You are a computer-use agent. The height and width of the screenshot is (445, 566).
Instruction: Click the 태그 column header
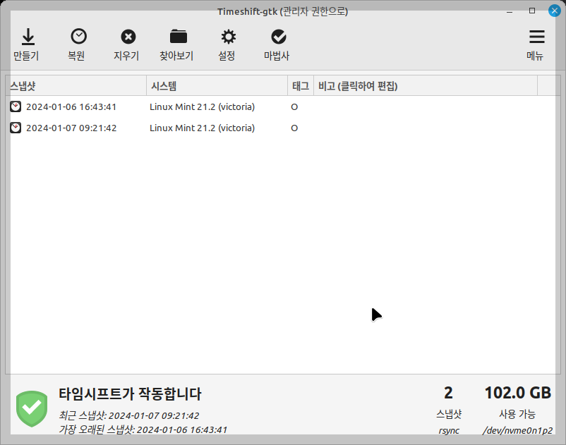(x=301, y=86)
